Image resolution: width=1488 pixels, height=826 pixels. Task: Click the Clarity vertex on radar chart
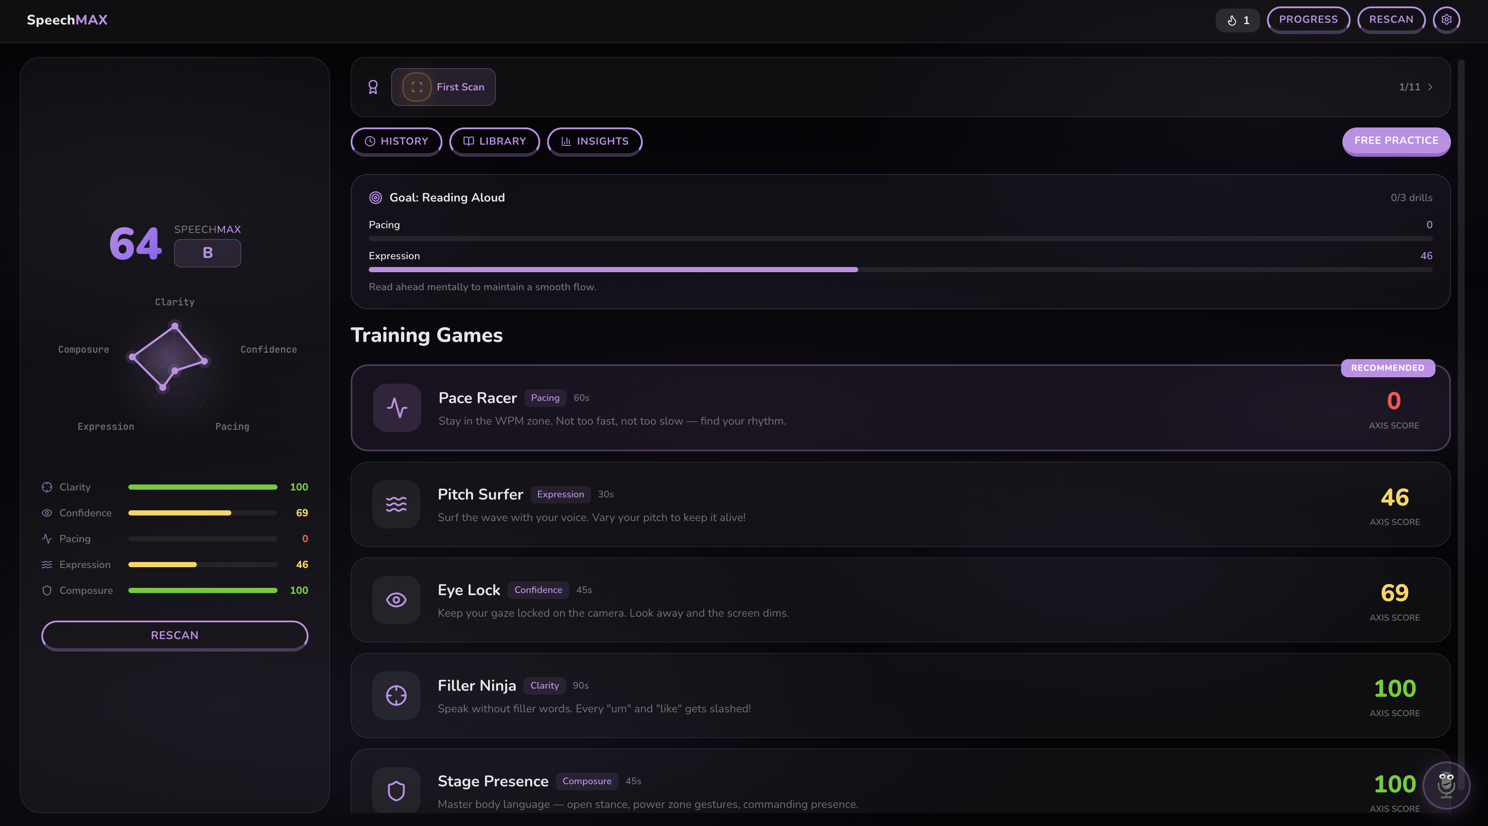click(x=175, y=326)
